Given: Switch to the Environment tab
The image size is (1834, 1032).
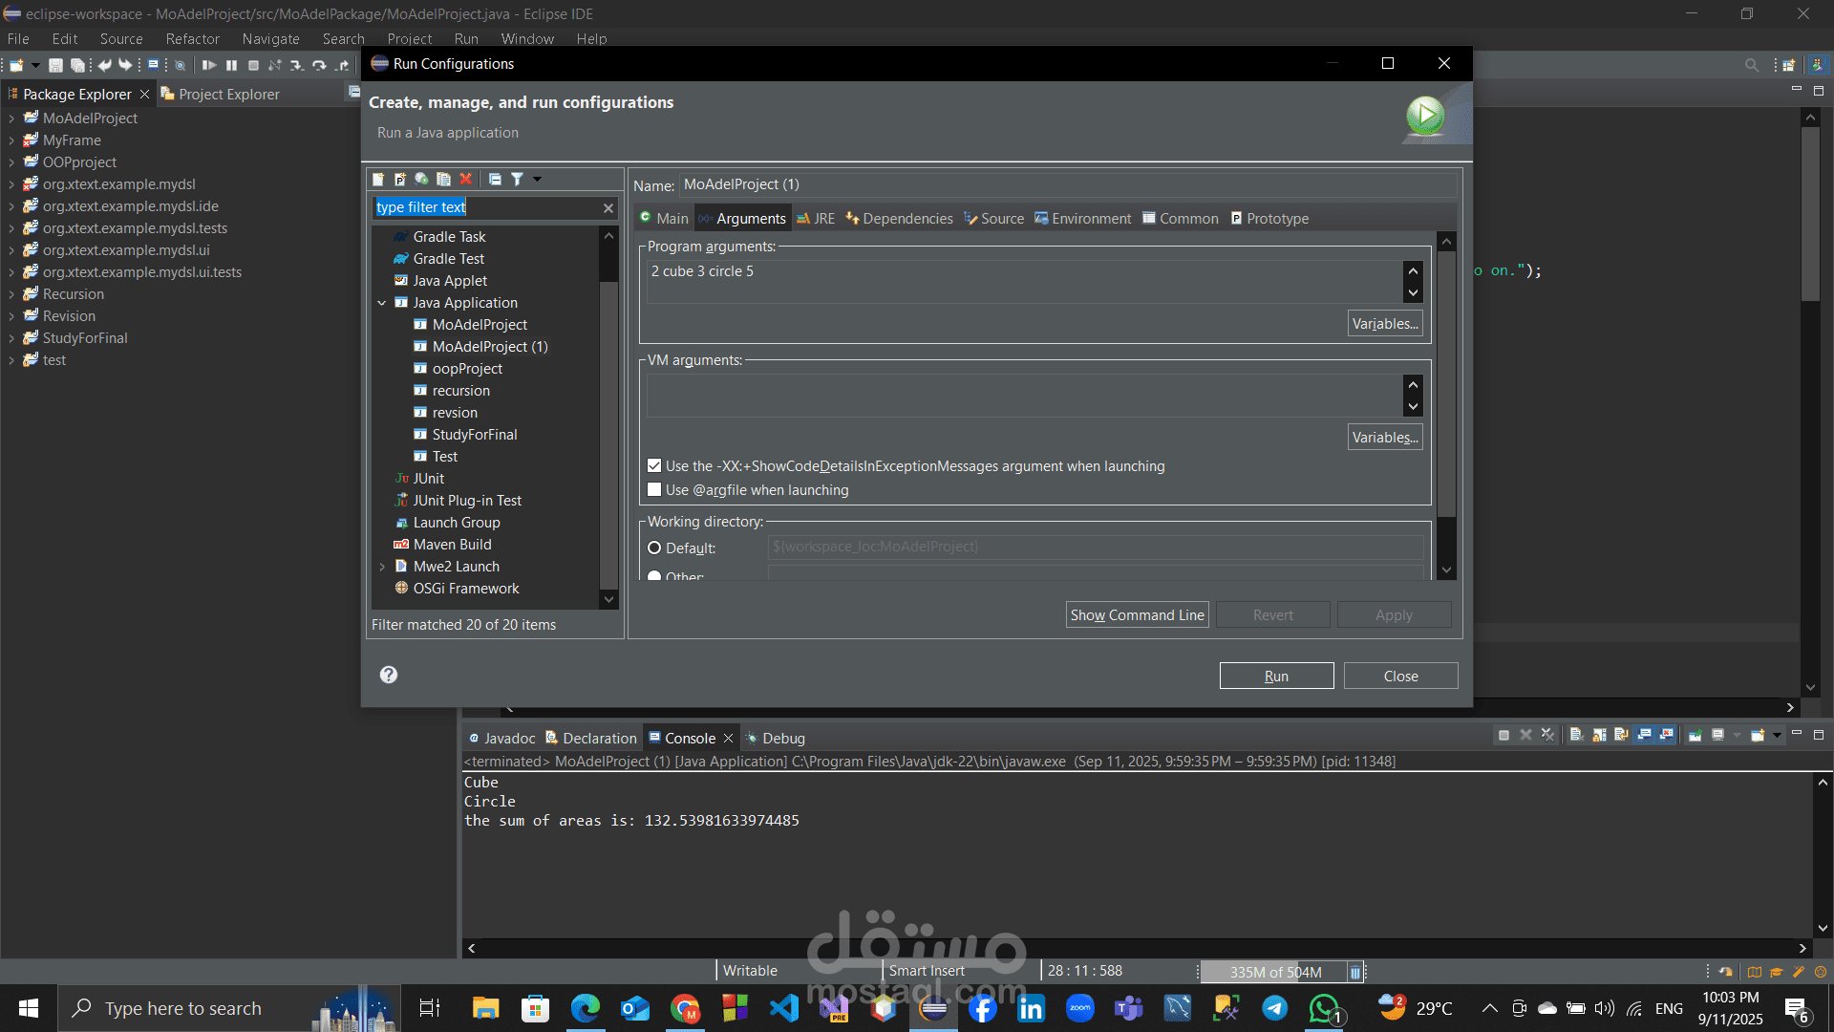Looking at the screenshot, I should tap(1082, 219).
